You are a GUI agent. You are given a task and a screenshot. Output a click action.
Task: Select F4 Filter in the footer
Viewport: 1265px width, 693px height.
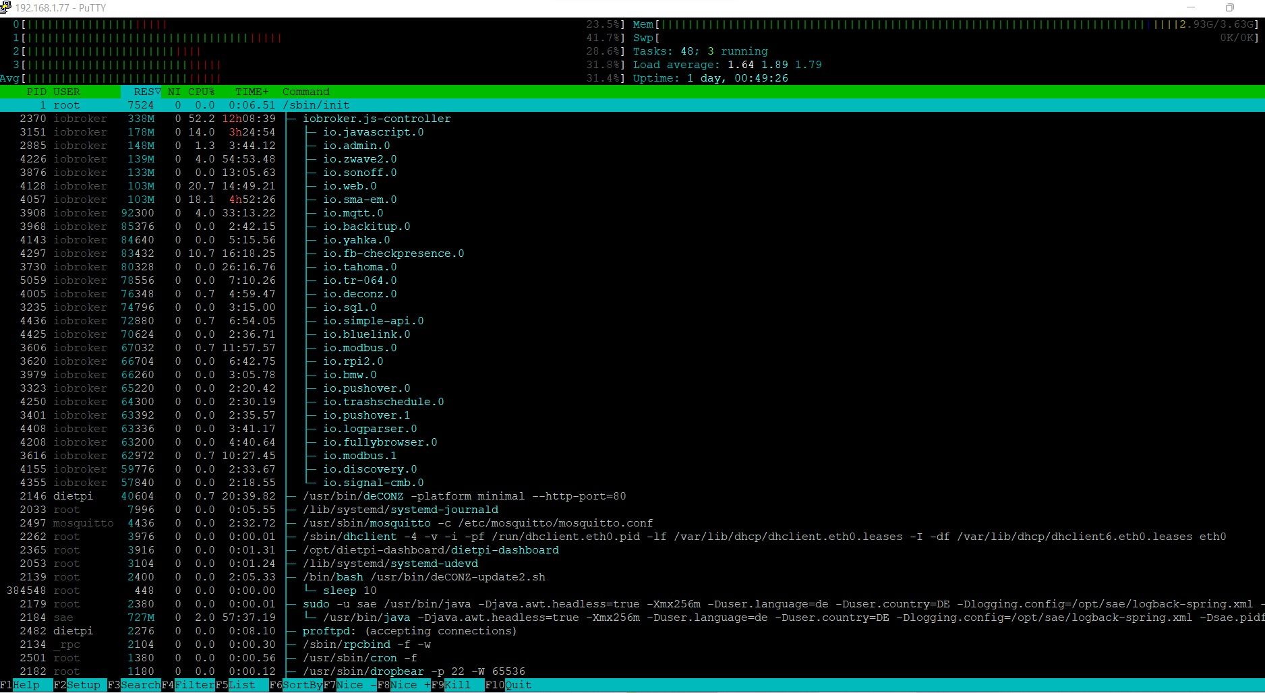click(188, 685)
